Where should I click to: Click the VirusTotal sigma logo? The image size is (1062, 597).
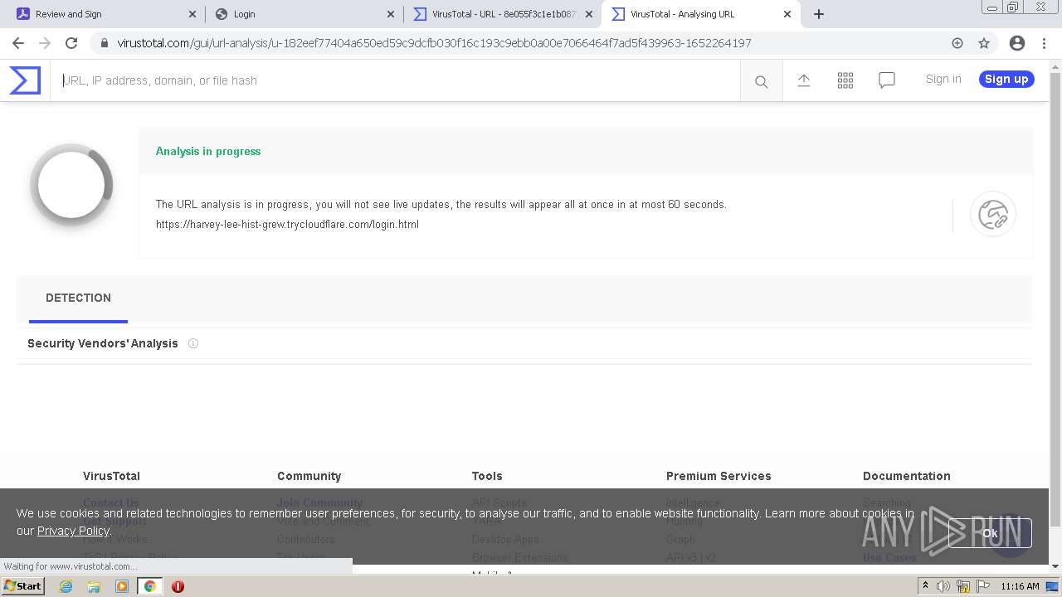point(25,80)
